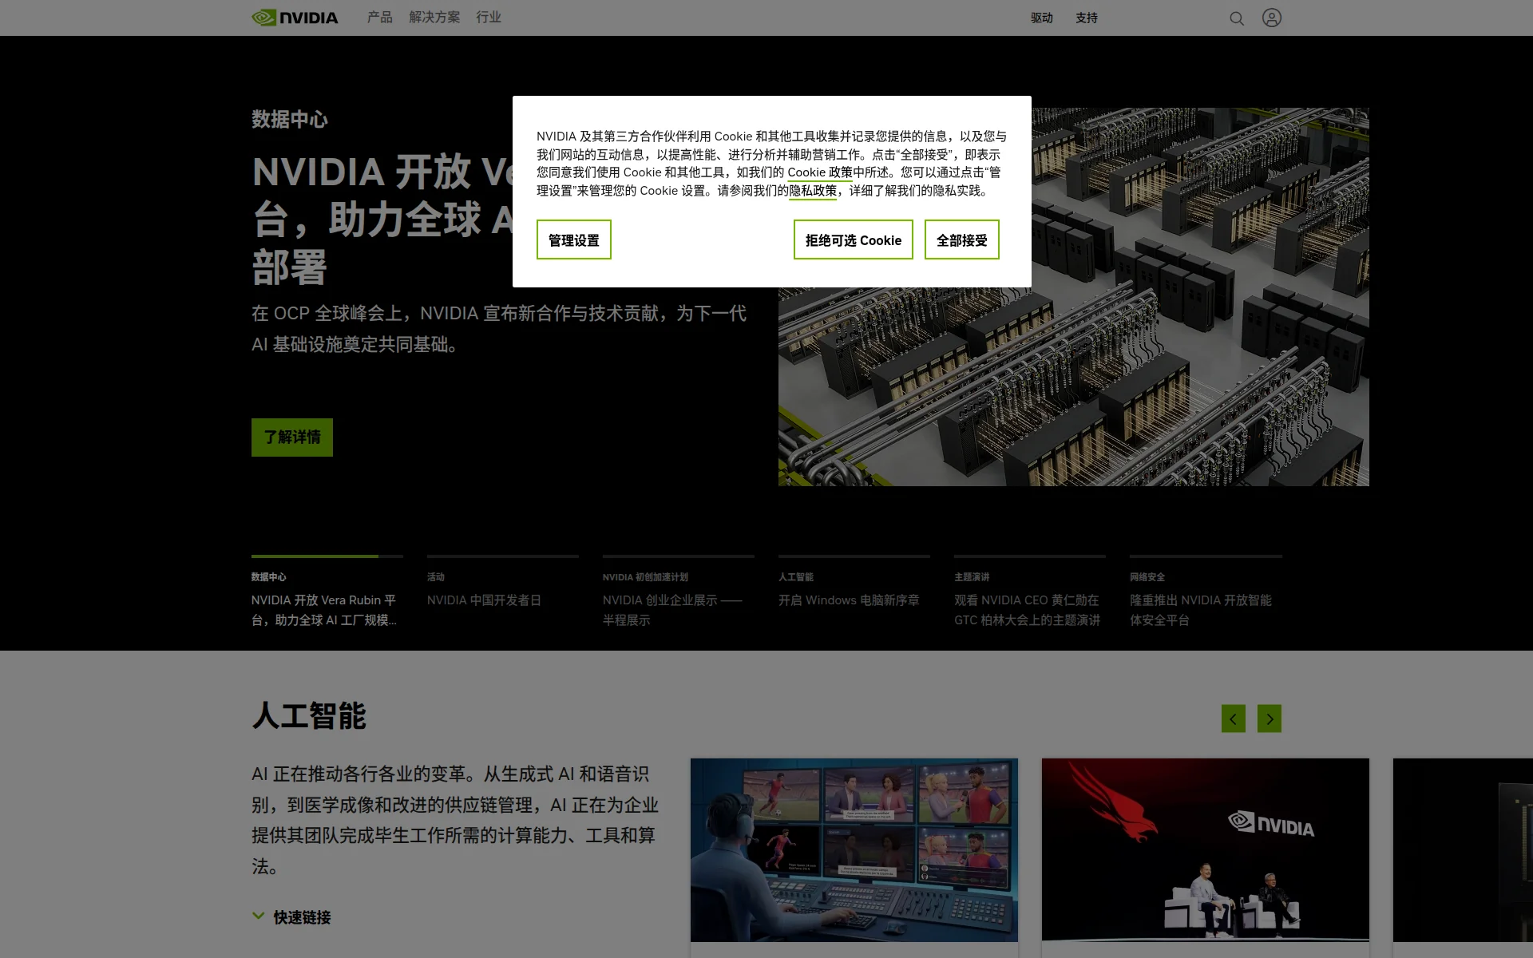Select the 主题演讲 GTC 柏林 slide tab
The width and height of the screenshot is (1533, 958).
pyautogui.click(x=1030, y=592)
